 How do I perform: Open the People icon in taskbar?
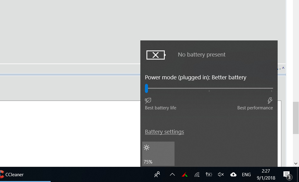(x=157, y=174)
